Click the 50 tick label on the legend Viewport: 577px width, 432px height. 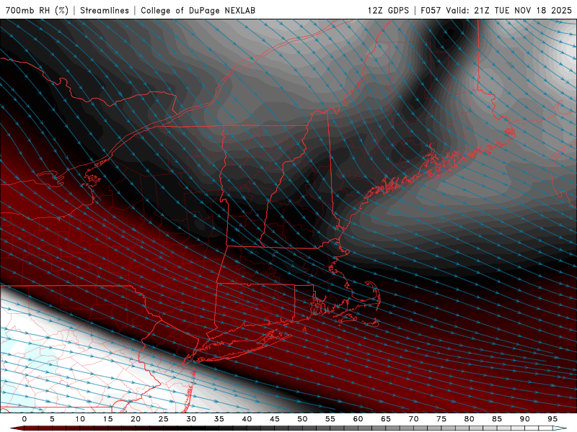coord(302,419)
